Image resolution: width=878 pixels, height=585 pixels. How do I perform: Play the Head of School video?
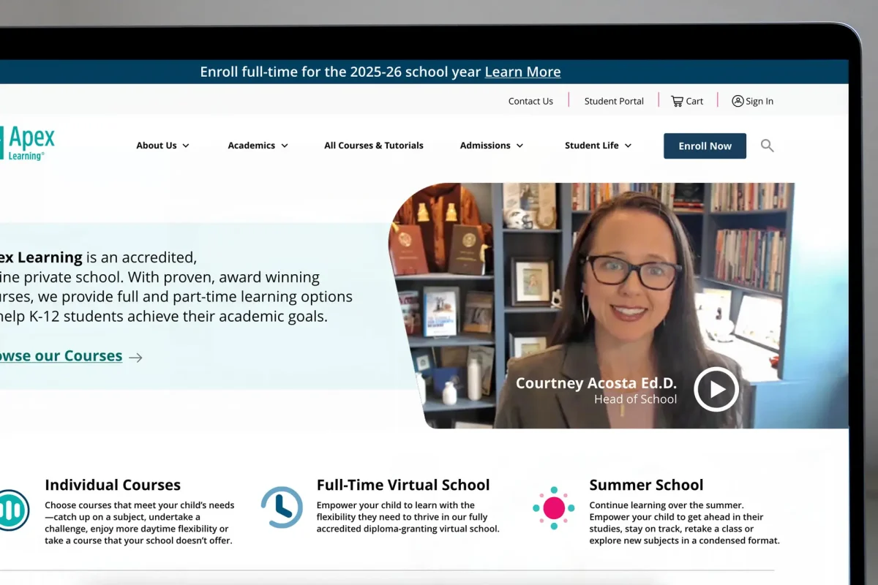point(716,389)
